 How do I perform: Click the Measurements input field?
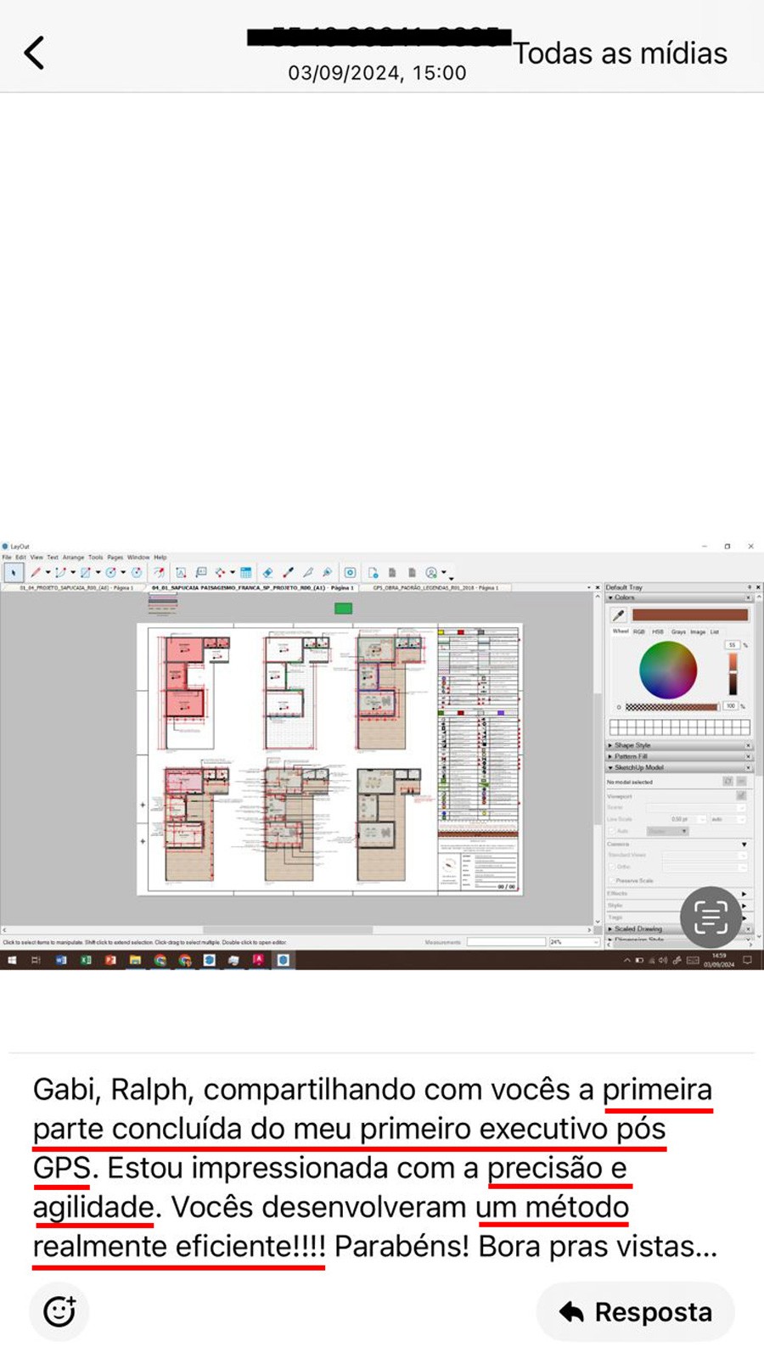(506, 942)
